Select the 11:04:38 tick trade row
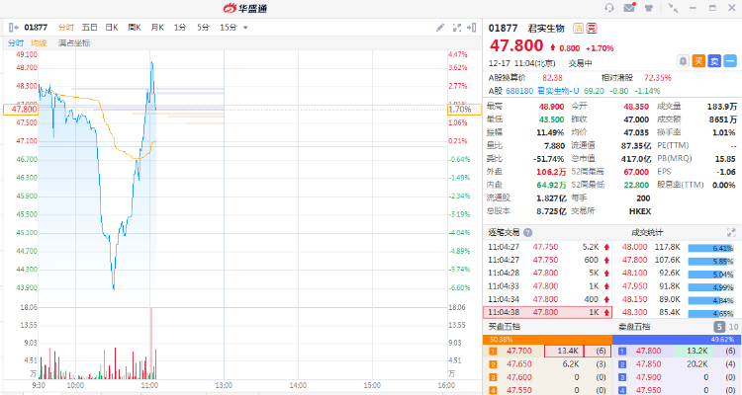The width and height of the screenshot is (742, 395). click(x=547, y=312)
